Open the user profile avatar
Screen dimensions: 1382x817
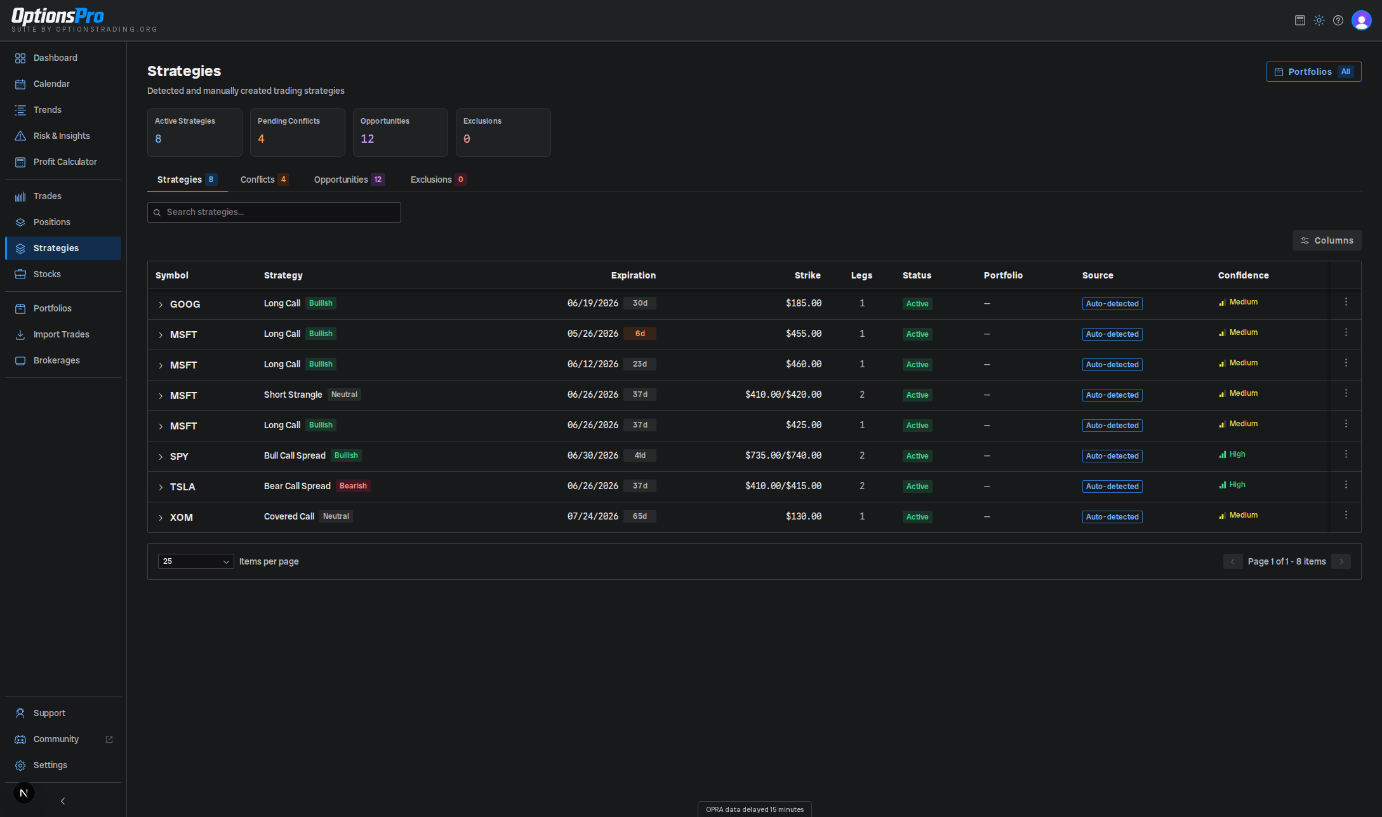tap(1362, 20)
